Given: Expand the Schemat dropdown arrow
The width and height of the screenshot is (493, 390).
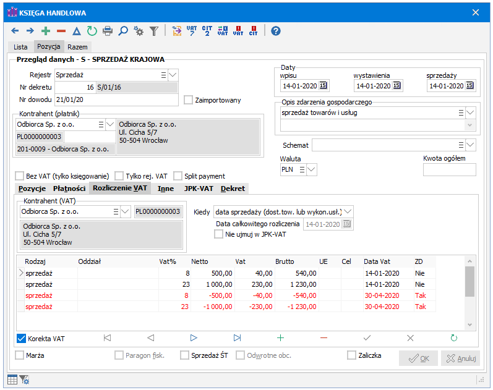Looking at the screenshot, I should click(x=470, y=145).
